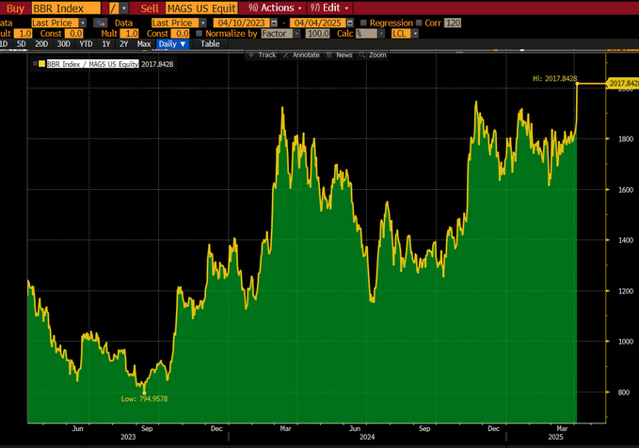This screenshot has width=639, height=448.
Task: Open the Actions menu
Action: click(x=271, y=8)
